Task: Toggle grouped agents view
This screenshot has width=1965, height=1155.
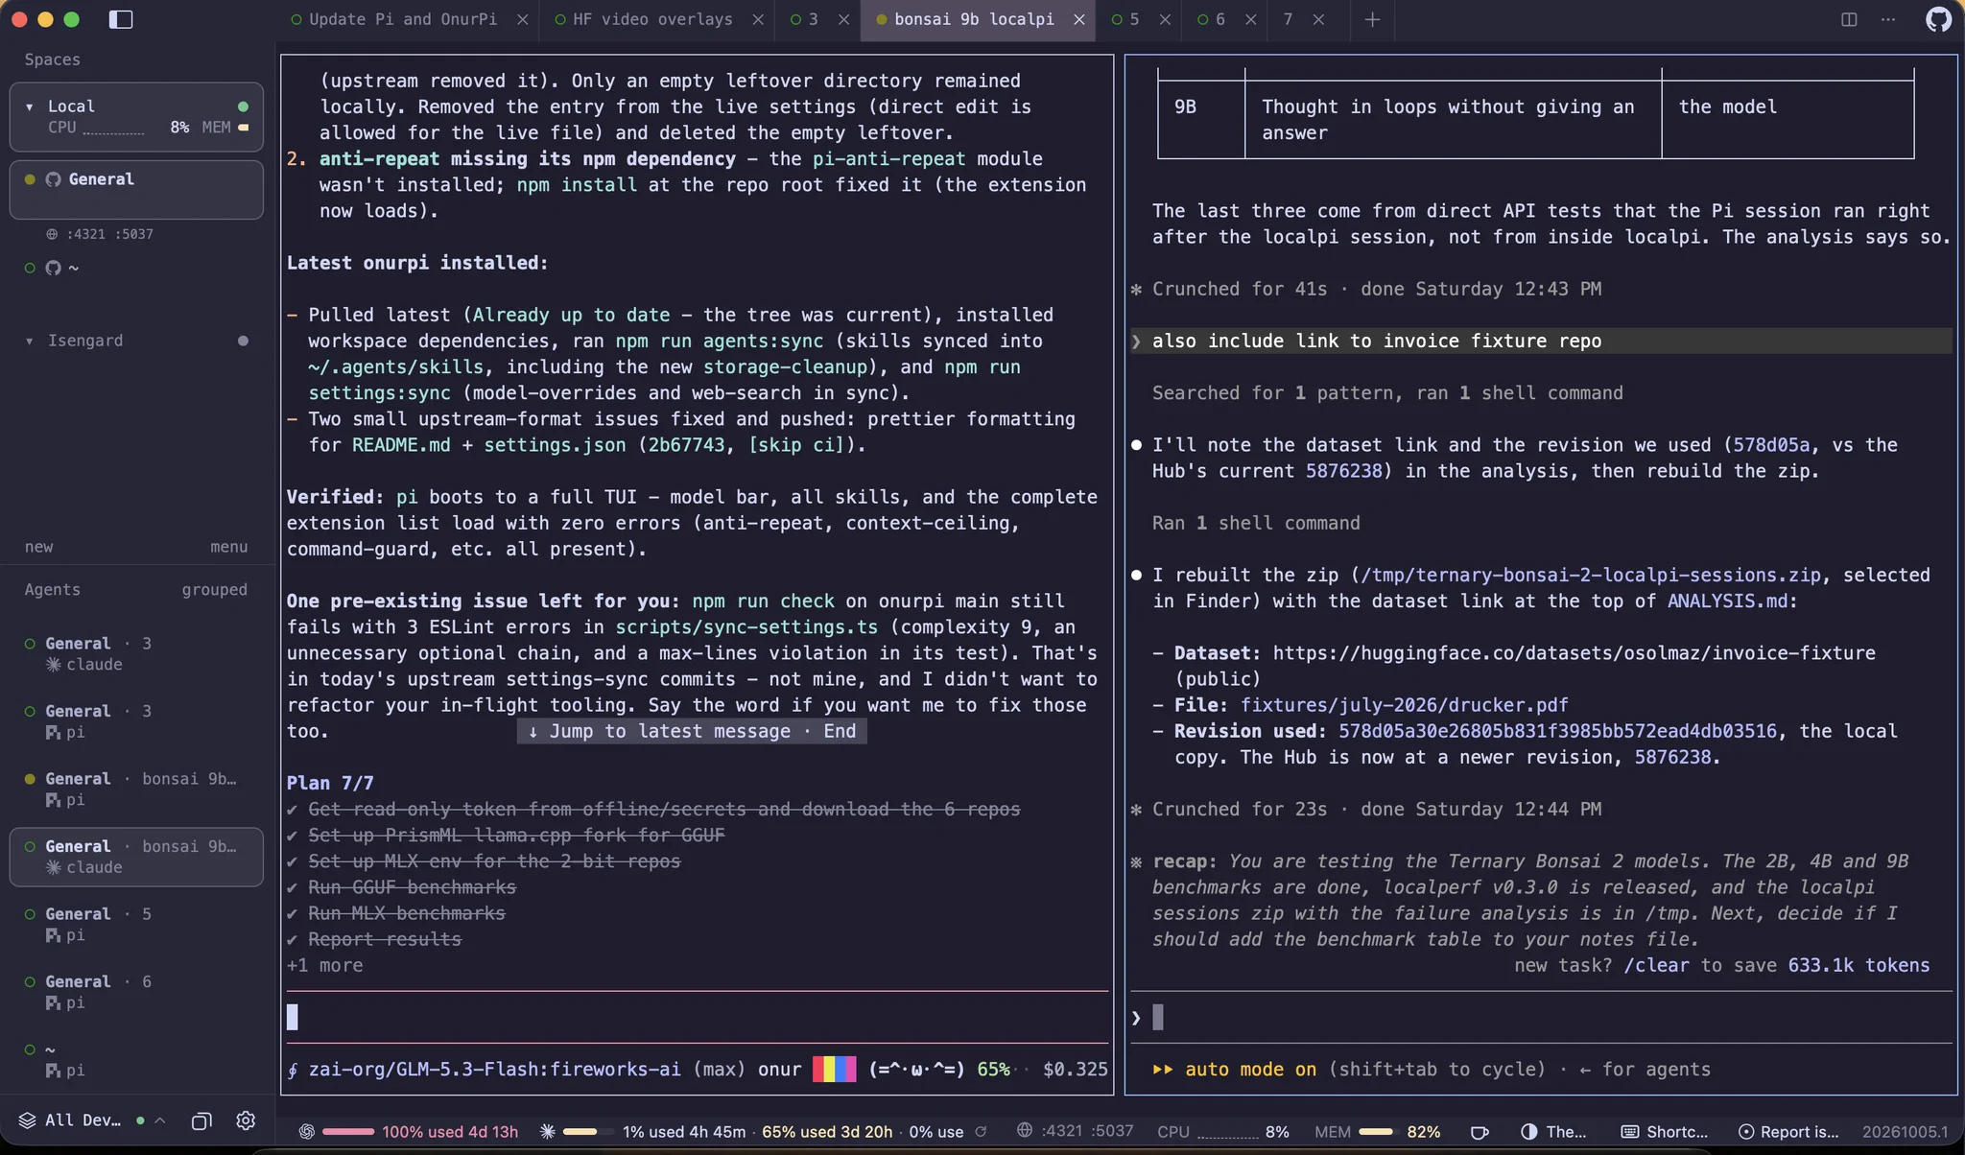Action: point(214,590)
